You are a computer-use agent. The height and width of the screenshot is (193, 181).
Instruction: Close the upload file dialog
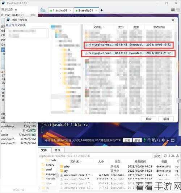point(173,20)
